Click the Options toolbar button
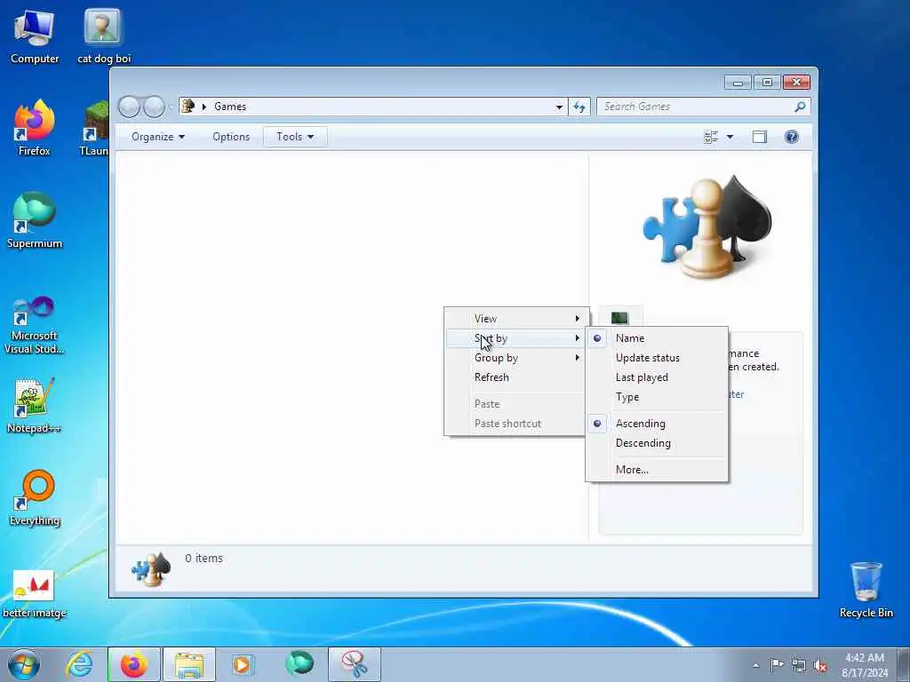Image resolution: width=910 pixels, height=682 pixels. [231, 137]
